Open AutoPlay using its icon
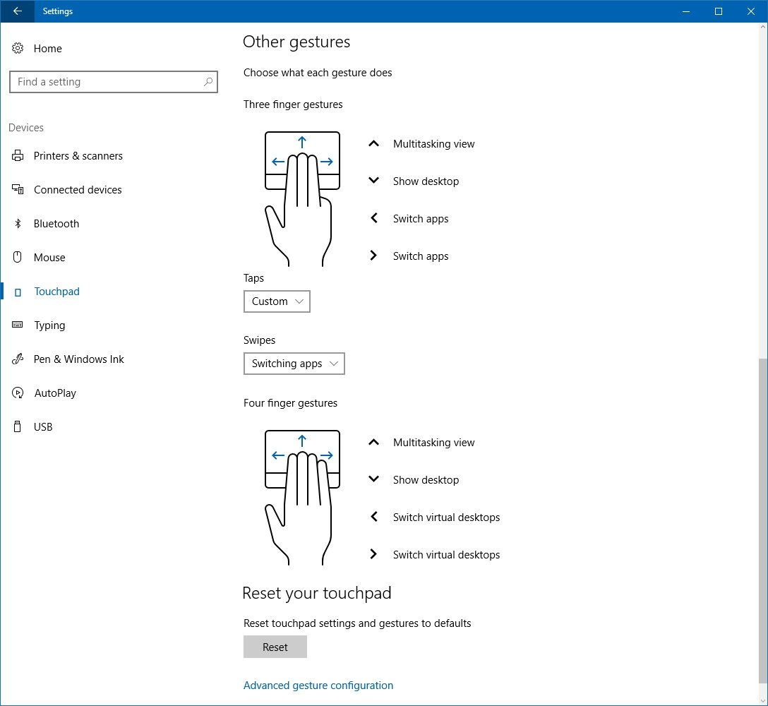 pyautogui.click(x=17, y=393)
